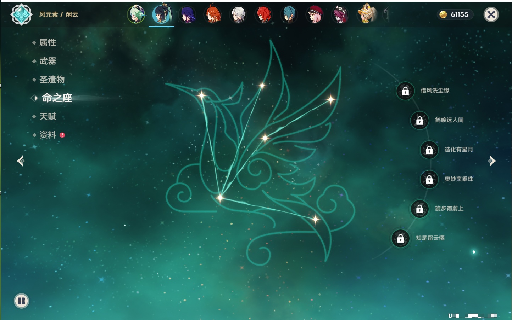Screen dimensions: 512x320
Task: Click the grid menu icon at bottom left
Action: click(21, 301)
